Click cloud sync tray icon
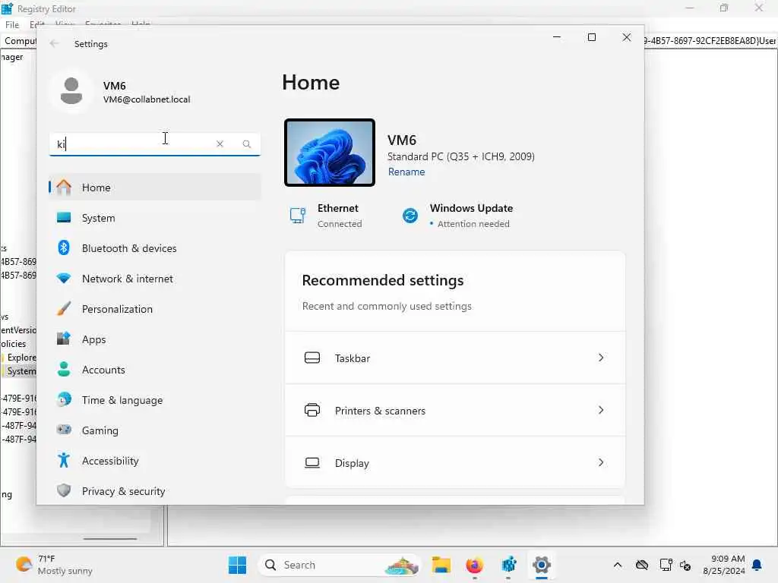778x583 pixels. point(642,565)
